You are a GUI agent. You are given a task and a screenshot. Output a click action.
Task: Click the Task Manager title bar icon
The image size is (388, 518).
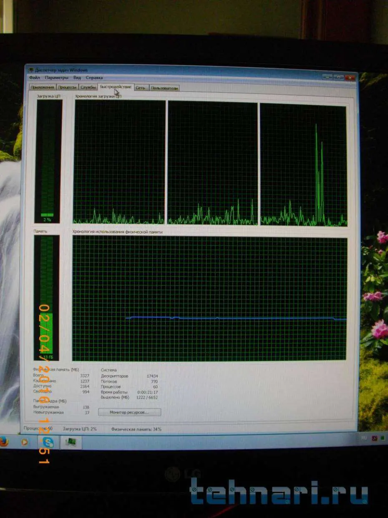click(31, 70)
